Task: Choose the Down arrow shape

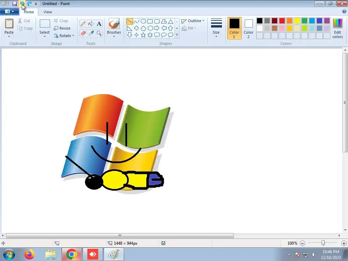Action: coord(129,35)
